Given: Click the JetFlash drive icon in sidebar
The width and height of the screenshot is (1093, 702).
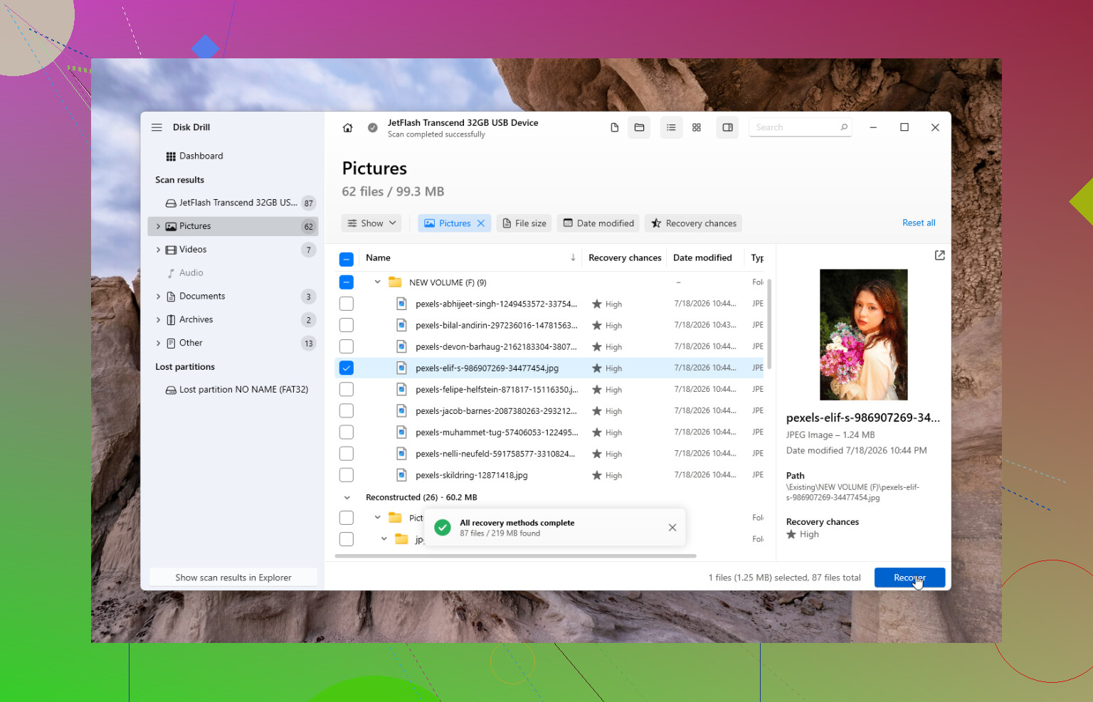Looking at the screenshot, I should 171,203.
